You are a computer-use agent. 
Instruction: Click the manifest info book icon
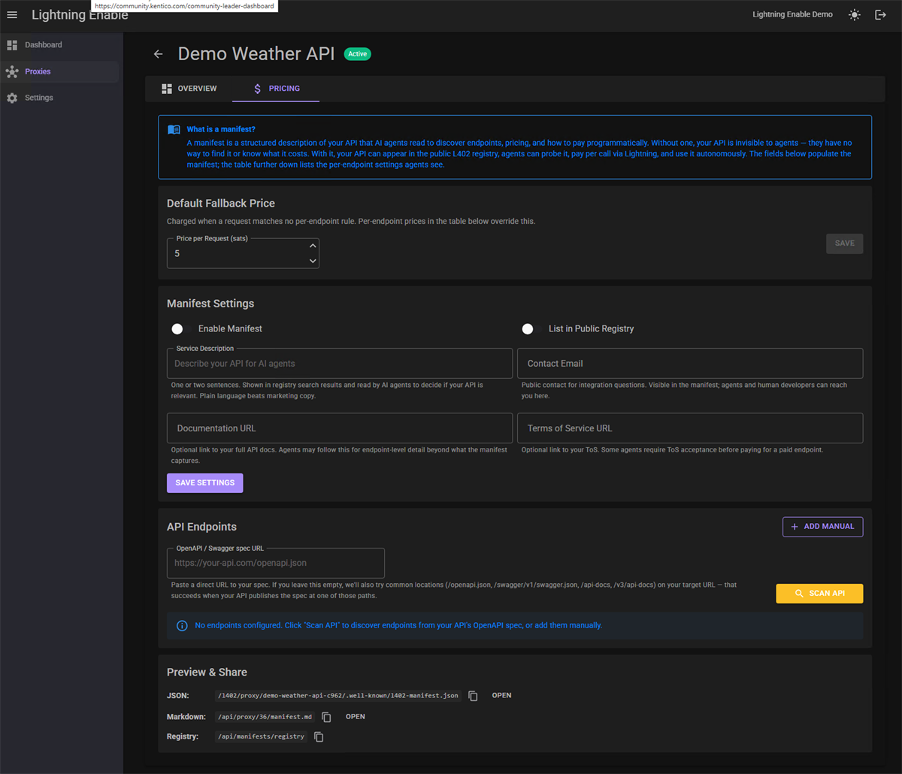pos(174,129)
